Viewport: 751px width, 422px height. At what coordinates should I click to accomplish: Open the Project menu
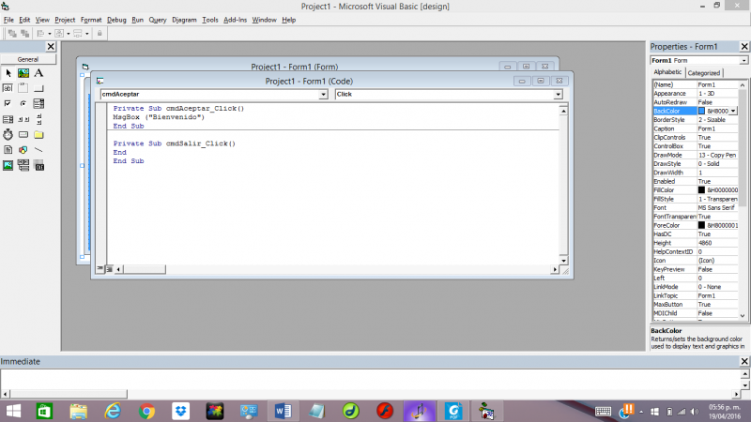coord(65,20)
